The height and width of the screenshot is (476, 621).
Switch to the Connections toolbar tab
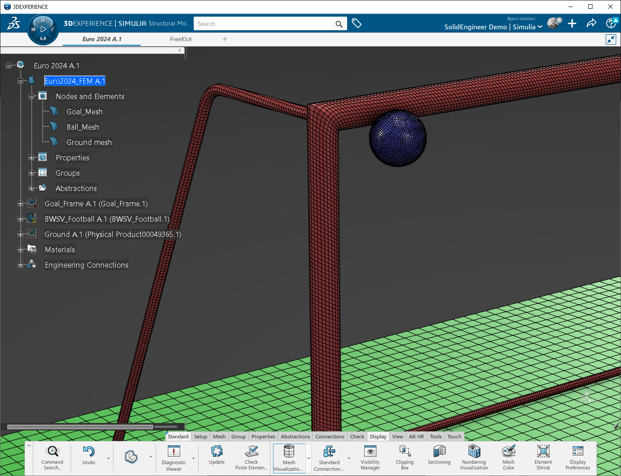(330, 437)
